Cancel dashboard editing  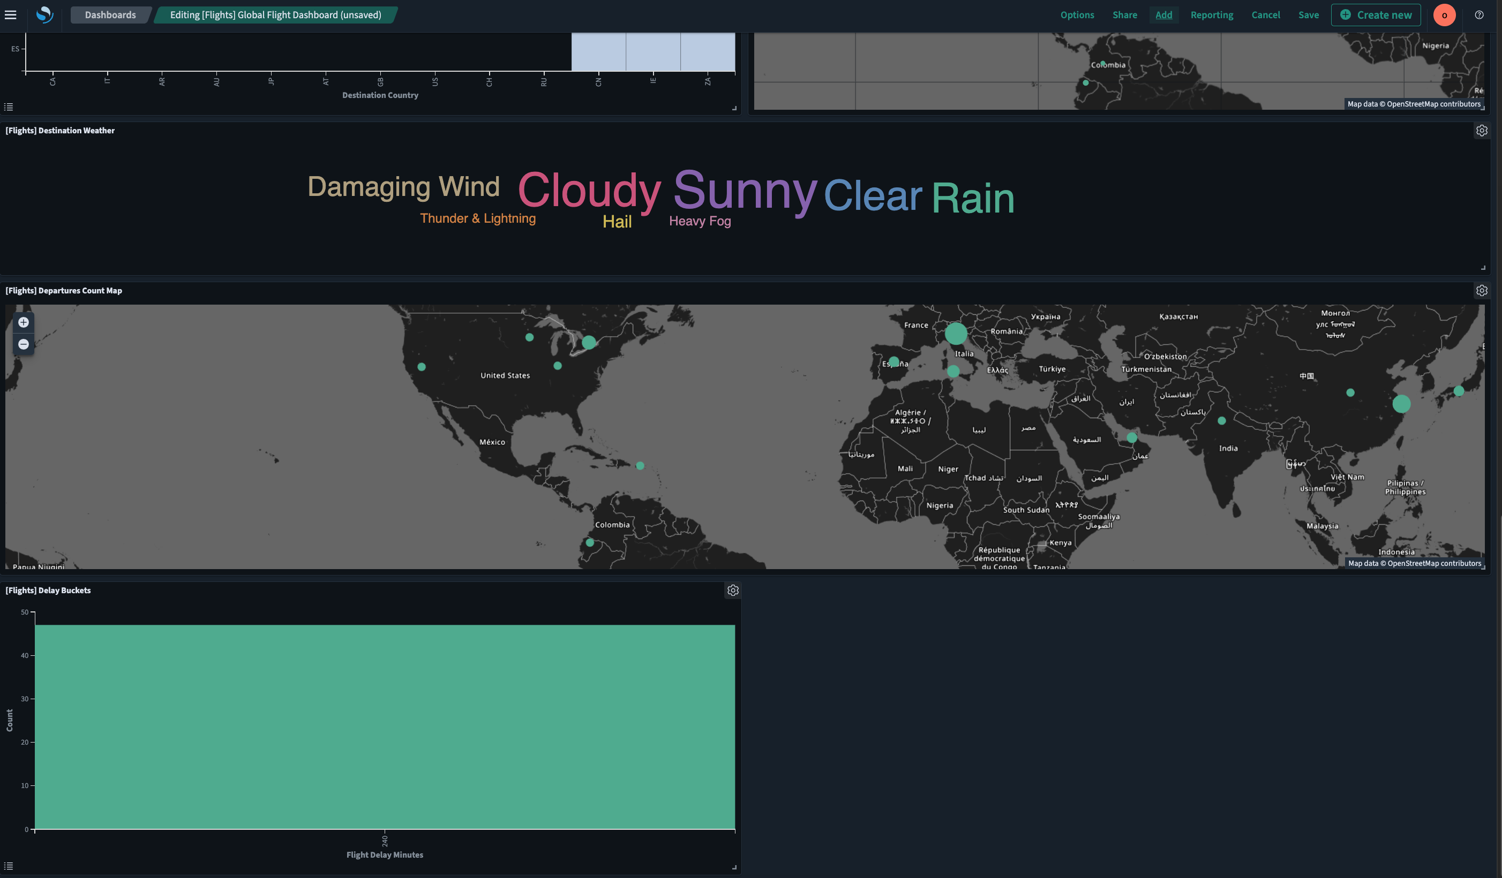[1265, 15]
